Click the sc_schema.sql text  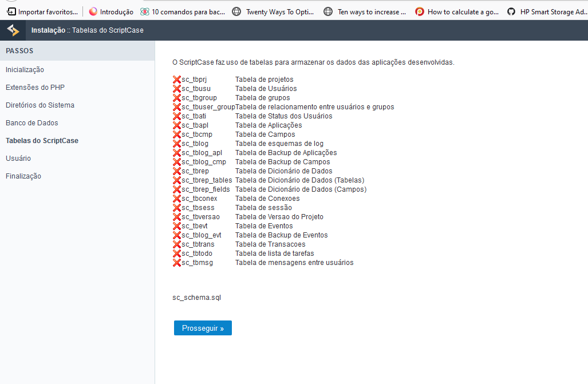coord(197,298)
